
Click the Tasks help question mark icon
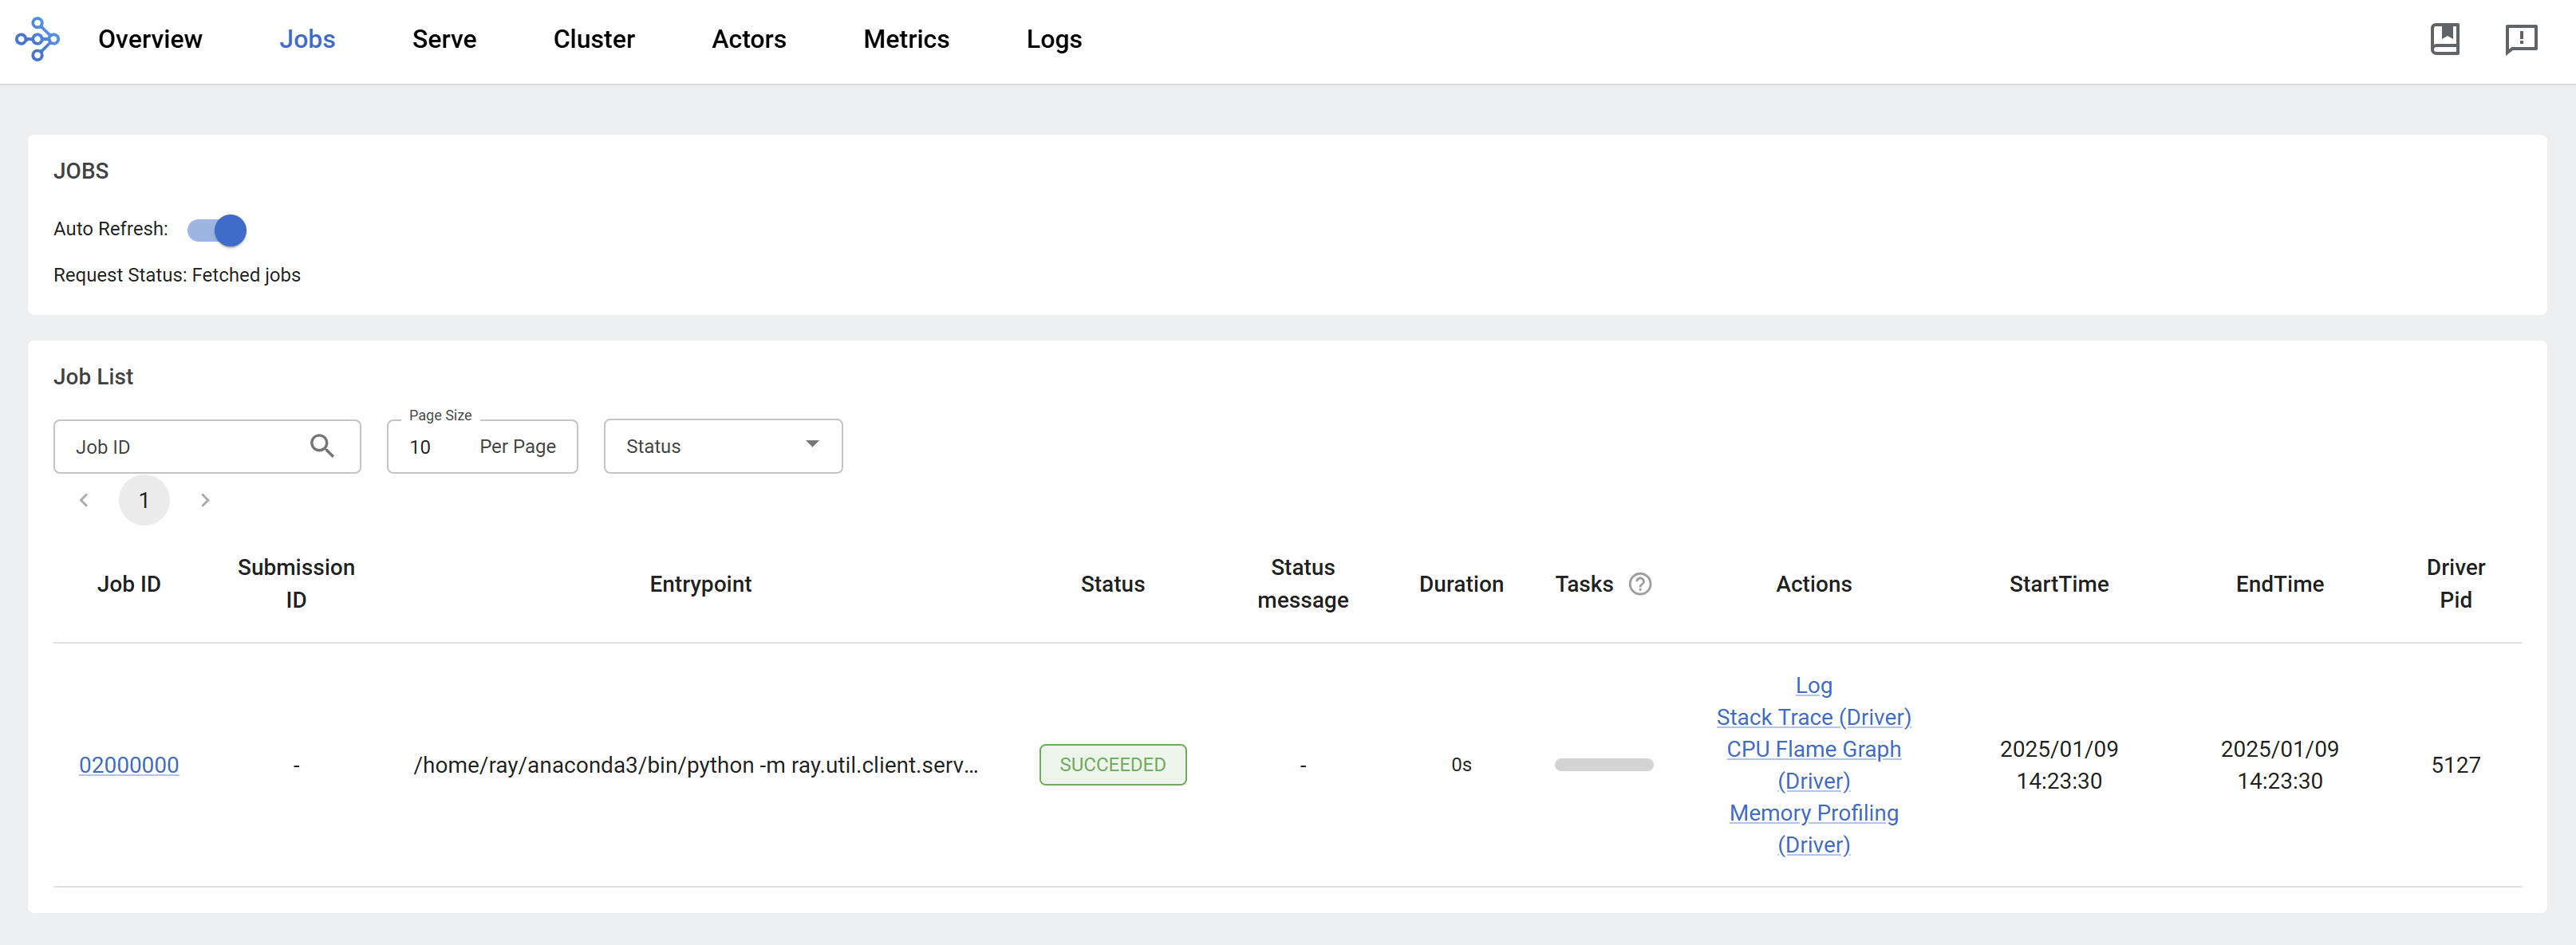(x=1640, y=584)
